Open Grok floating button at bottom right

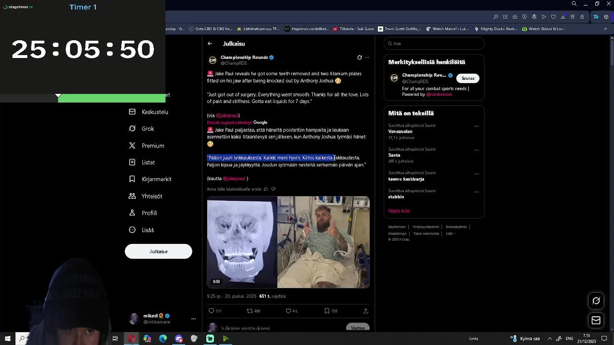[x=596, y=301]
